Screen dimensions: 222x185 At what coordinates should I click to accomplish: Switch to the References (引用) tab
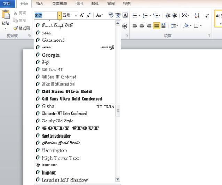pyautogui.click(x=79, y=3)
